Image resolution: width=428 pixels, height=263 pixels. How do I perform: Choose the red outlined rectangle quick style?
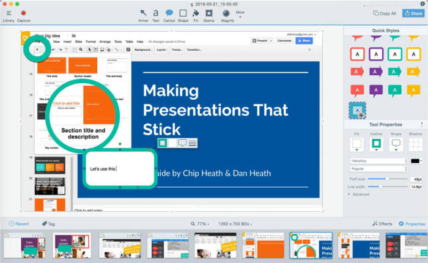tap(357, 54)
